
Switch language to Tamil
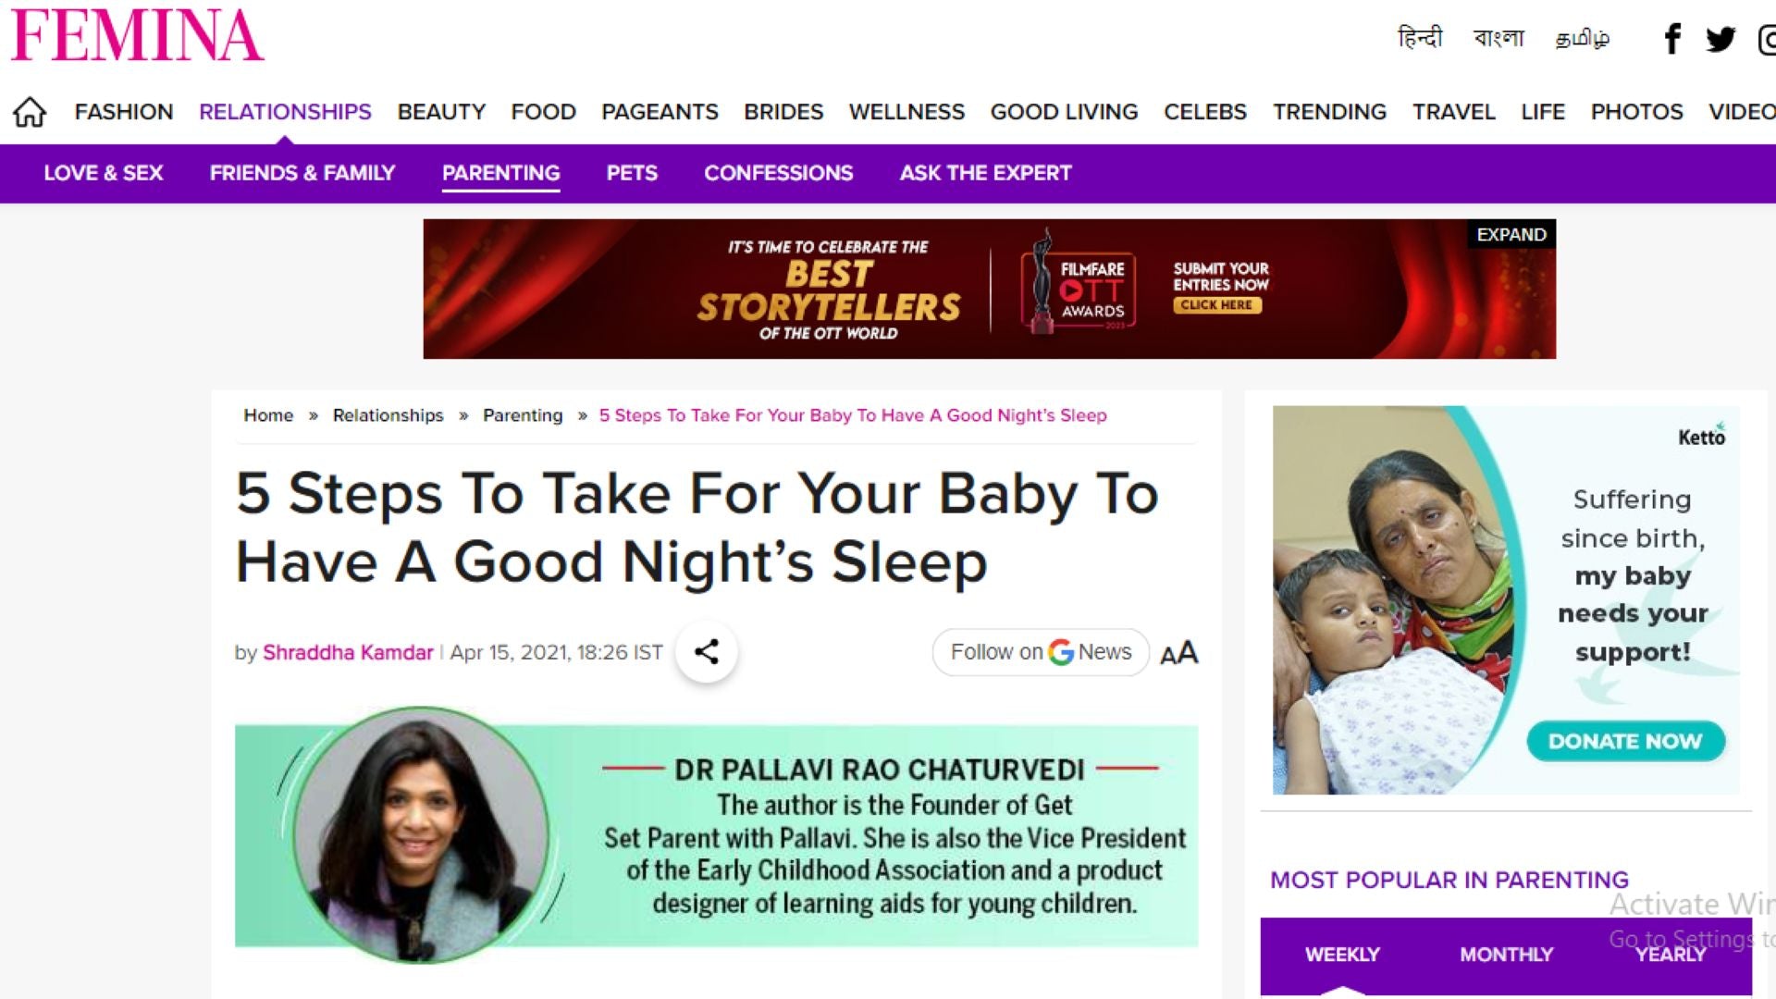click(1582, 38)
